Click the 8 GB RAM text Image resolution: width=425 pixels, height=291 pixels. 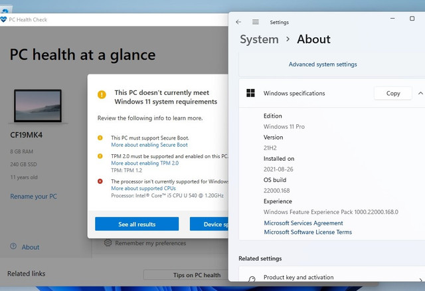pyautogui.click(x=22, y=151)
